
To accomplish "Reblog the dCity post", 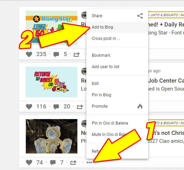I will coord(80,107).
